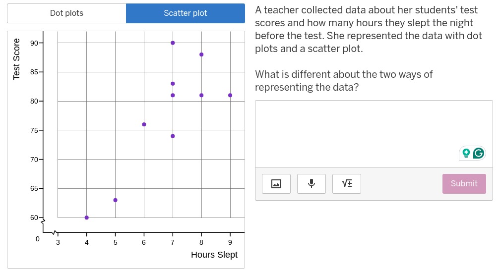Click the insert image icon button
The width and height of the screenshot is (500, 274).
pos(276,184)
